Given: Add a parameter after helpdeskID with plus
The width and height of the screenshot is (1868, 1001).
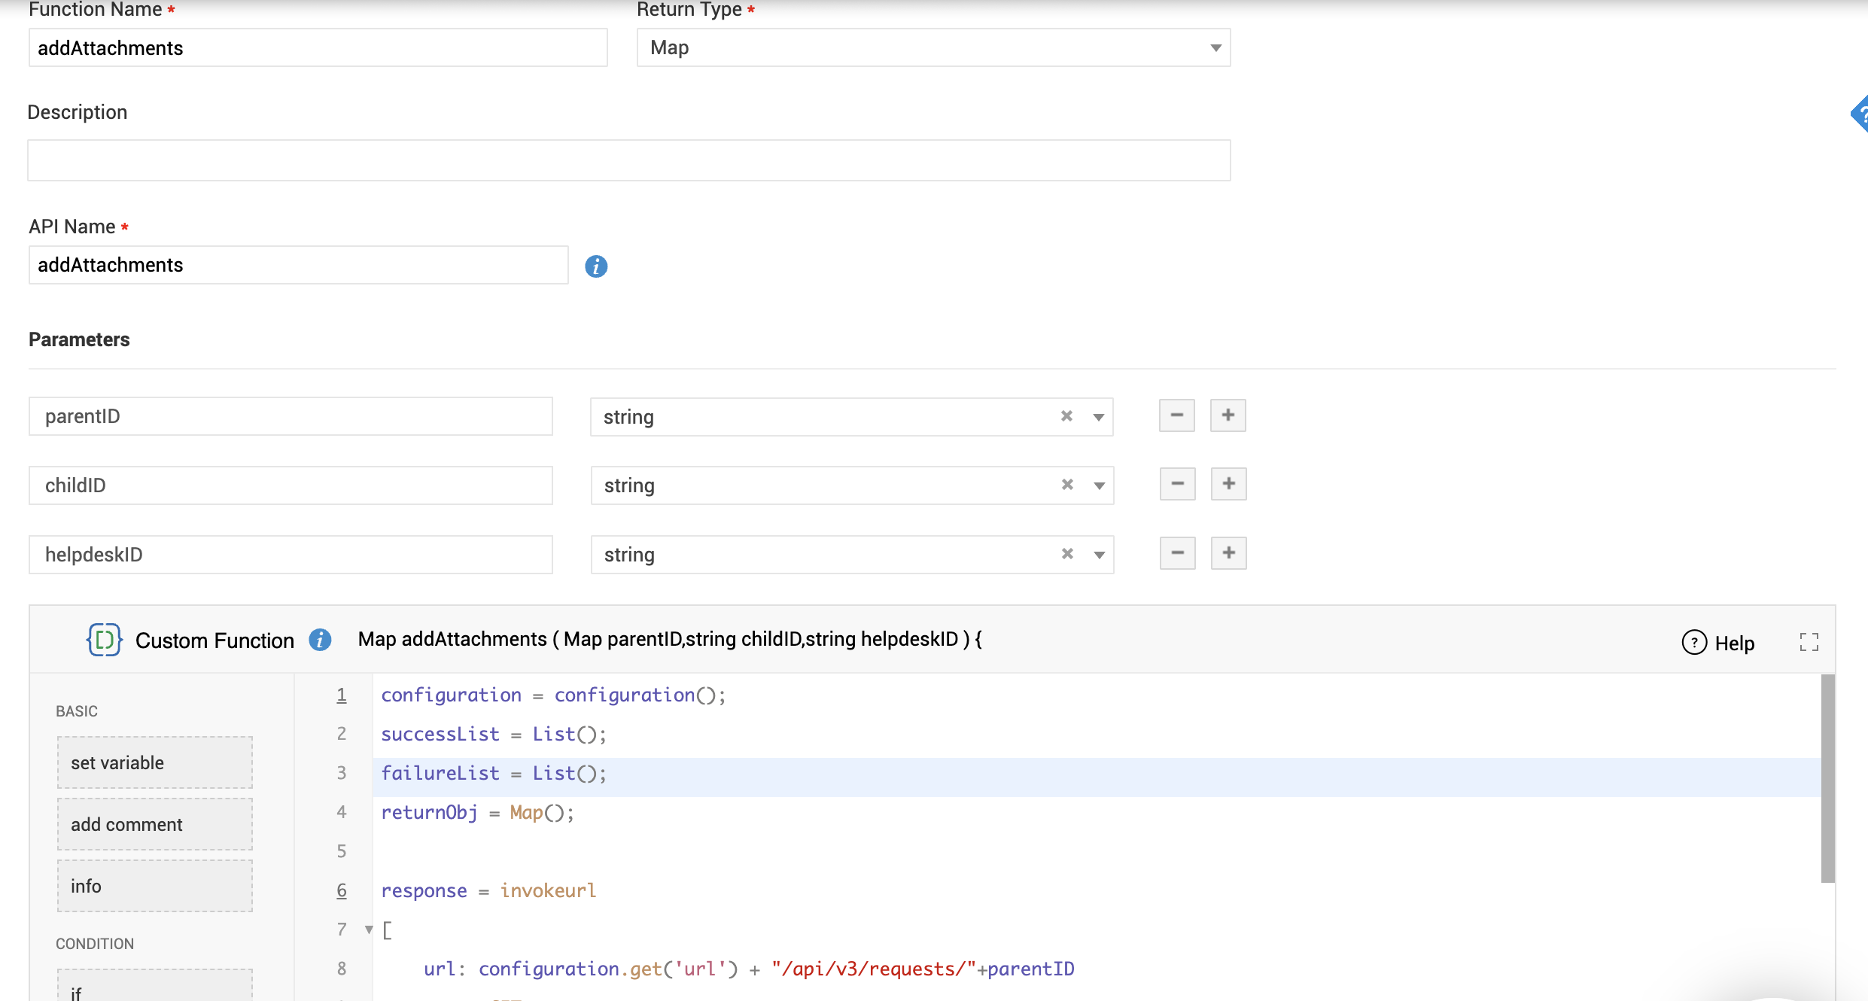Looking at the screenshot, I should tap(1228, 553).
